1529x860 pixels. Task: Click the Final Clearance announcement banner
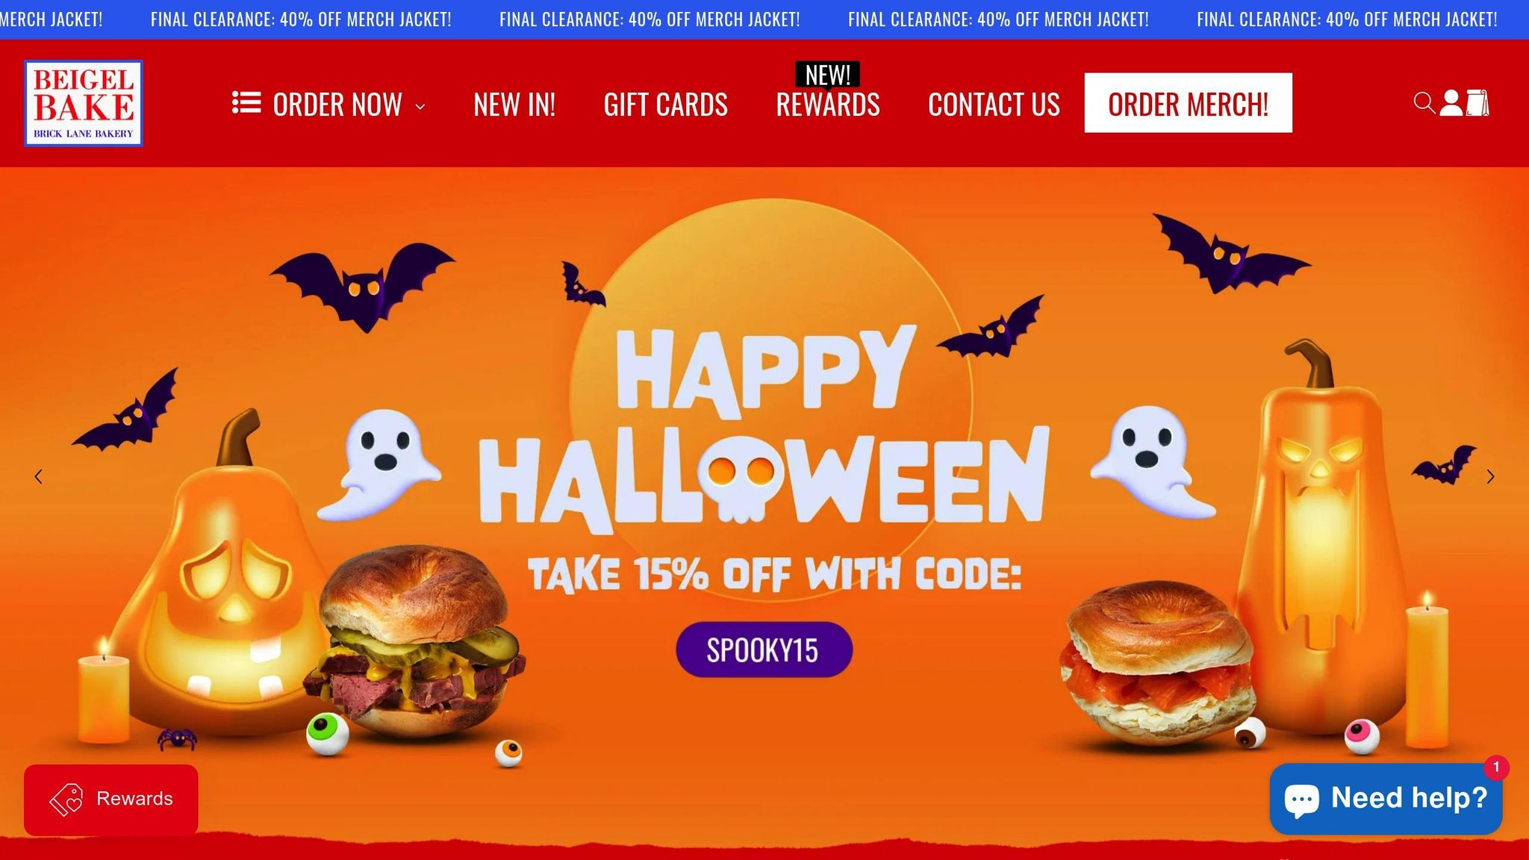764,19
